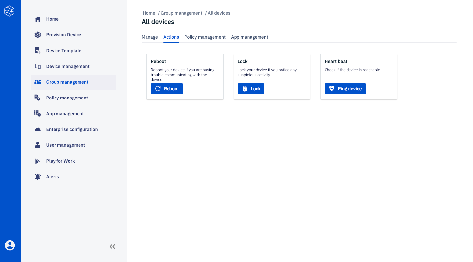Click the Device Template icon
The height and width of the screenshot is (262, 473).
click(x=38, y=51)
